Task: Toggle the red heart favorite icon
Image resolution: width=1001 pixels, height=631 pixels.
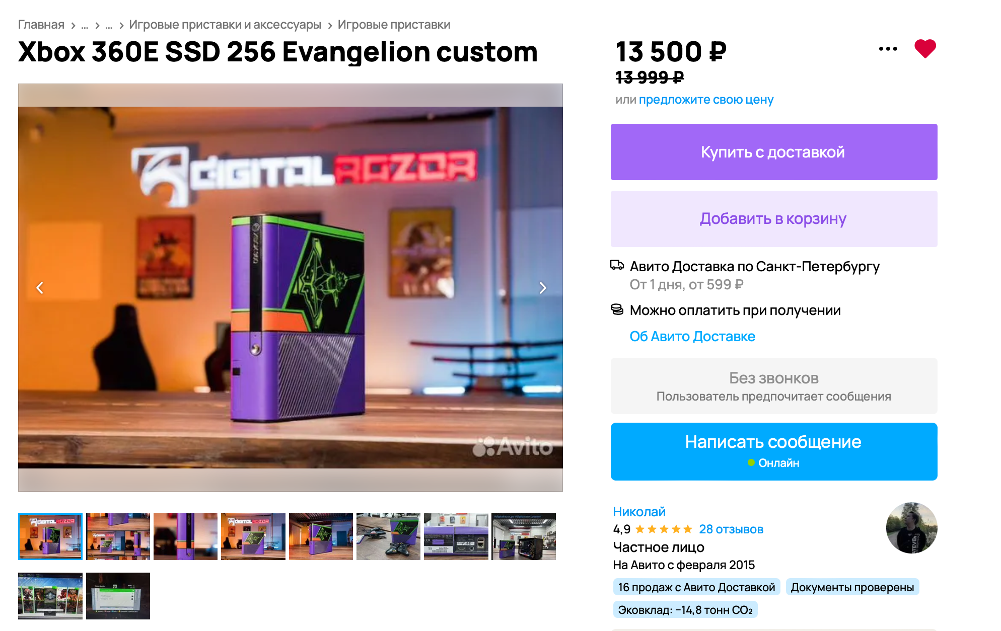Action: click(x=925, y=49)
